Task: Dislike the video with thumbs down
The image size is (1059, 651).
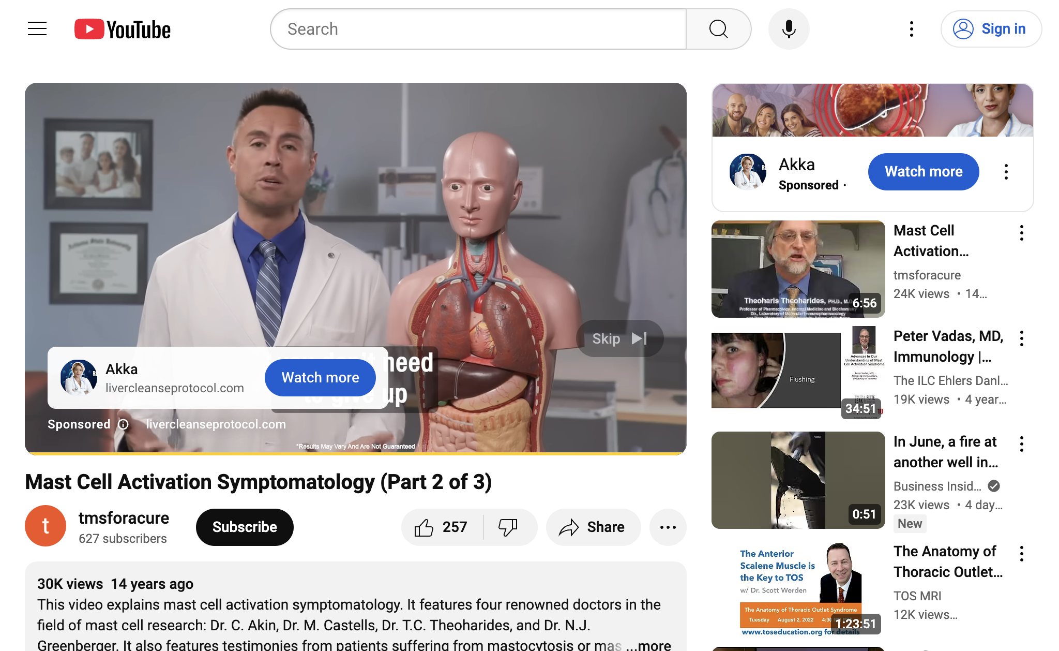Action: tap(508, 527)
